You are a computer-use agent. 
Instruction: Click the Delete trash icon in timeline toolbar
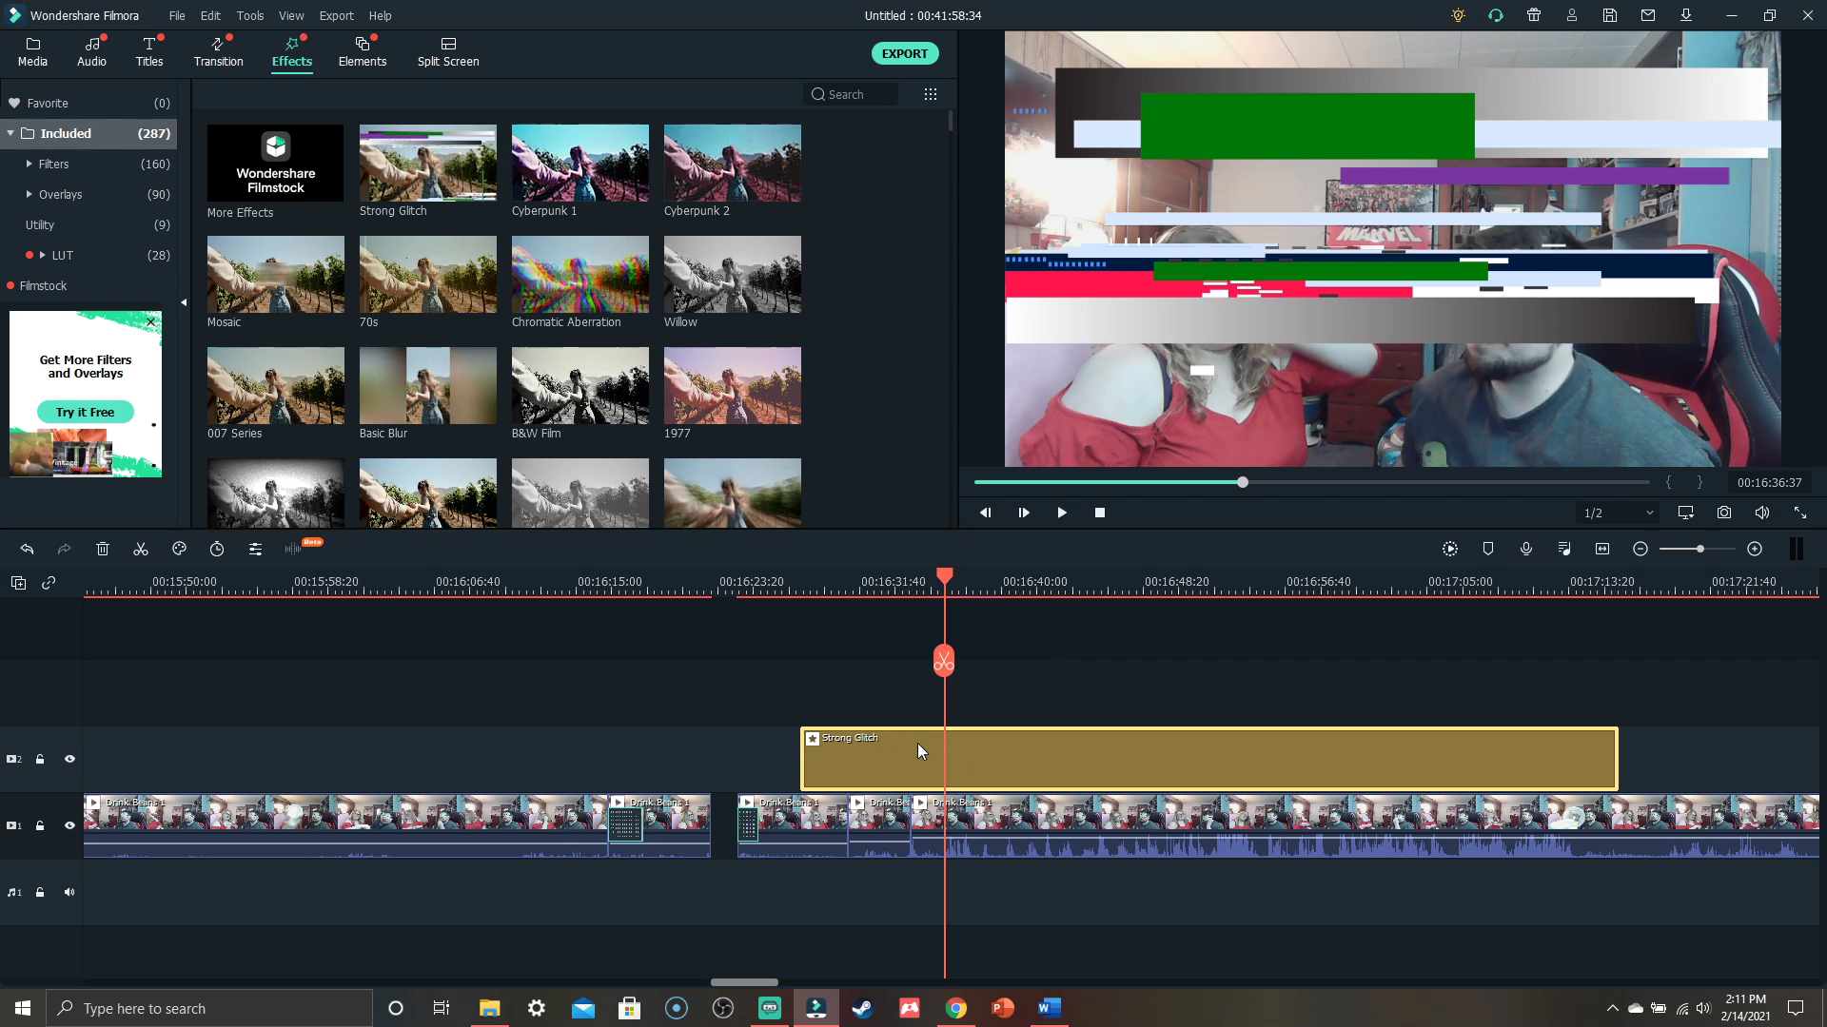[103, 550]
